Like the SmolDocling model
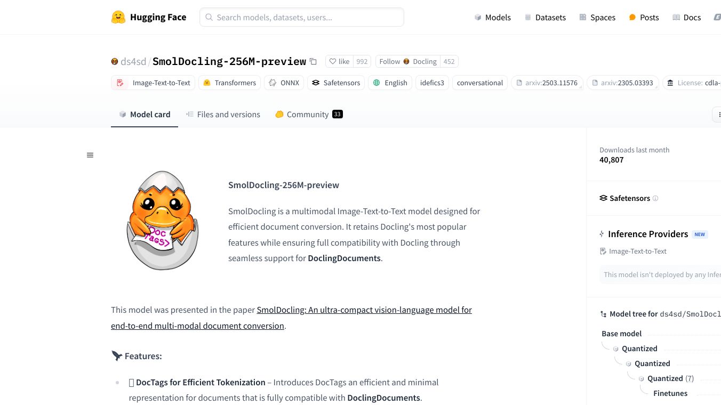721x405 pixels. [x=339, y=61]
